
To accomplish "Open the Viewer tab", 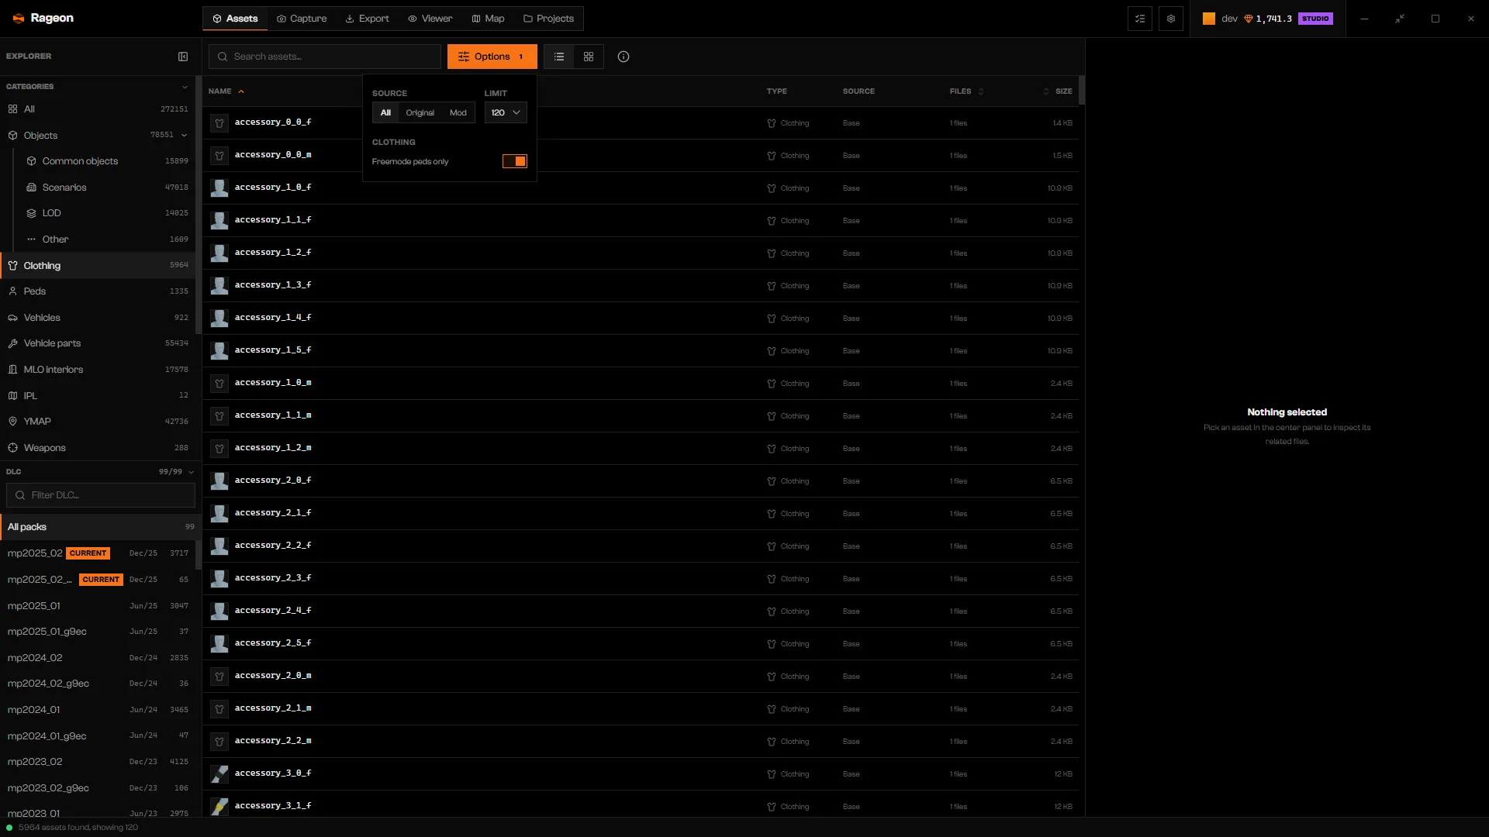I will (430, 19).
